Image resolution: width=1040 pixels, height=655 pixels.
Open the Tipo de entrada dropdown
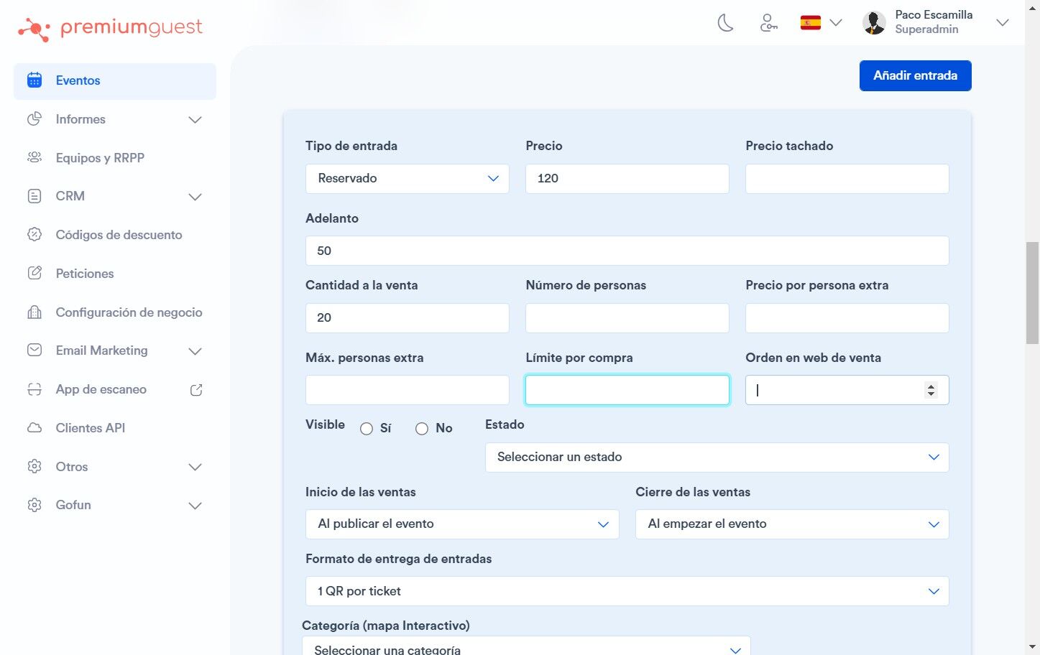coord(408,179)
